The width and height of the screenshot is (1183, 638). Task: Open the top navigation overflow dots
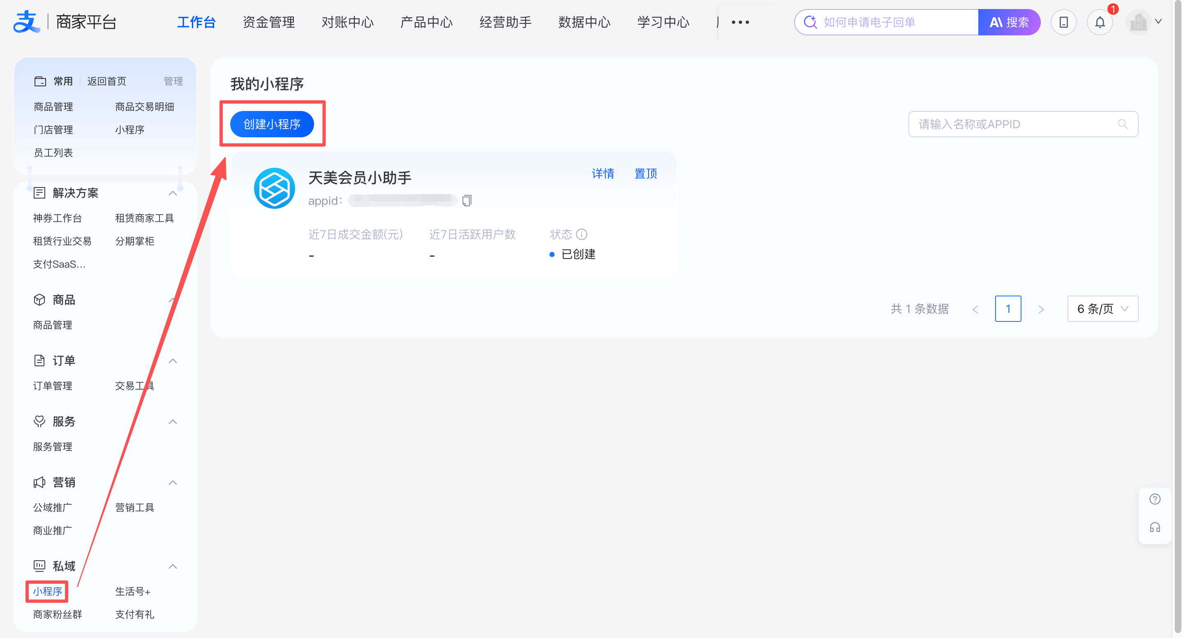(740, 22)
